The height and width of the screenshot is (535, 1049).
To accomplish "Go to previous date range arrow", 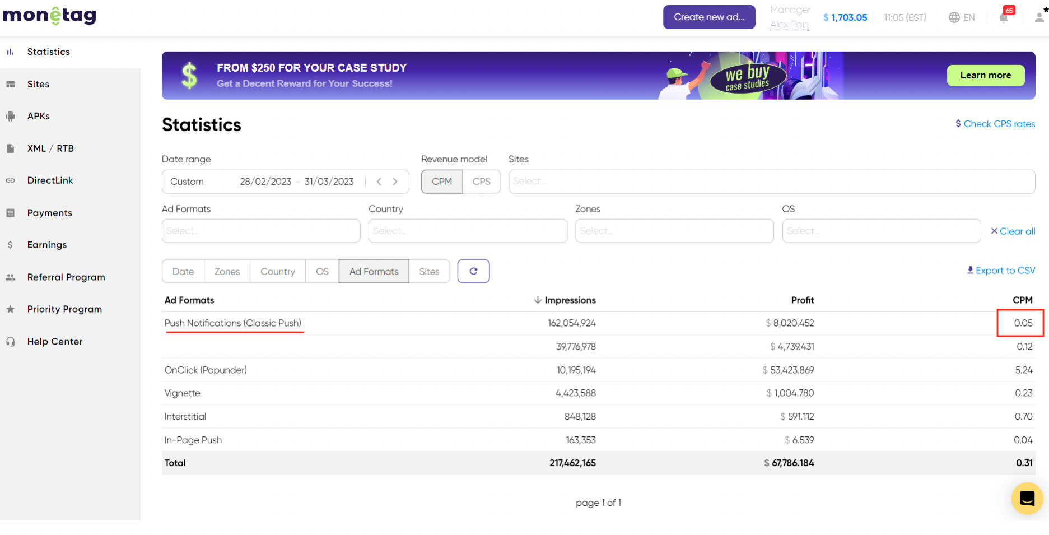I will pyautogui.click(x=379, y=182).
